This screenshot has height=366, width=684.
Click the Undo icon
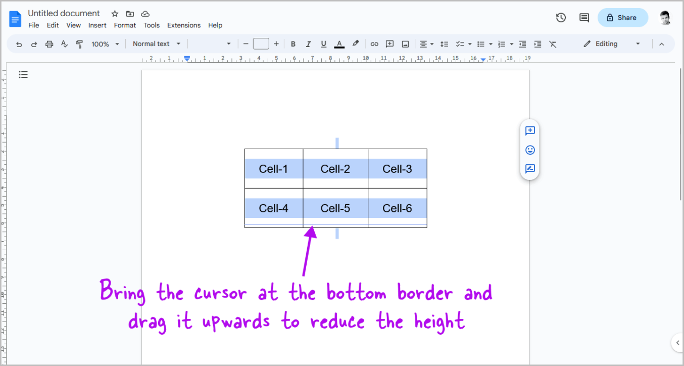click(19, 44)
